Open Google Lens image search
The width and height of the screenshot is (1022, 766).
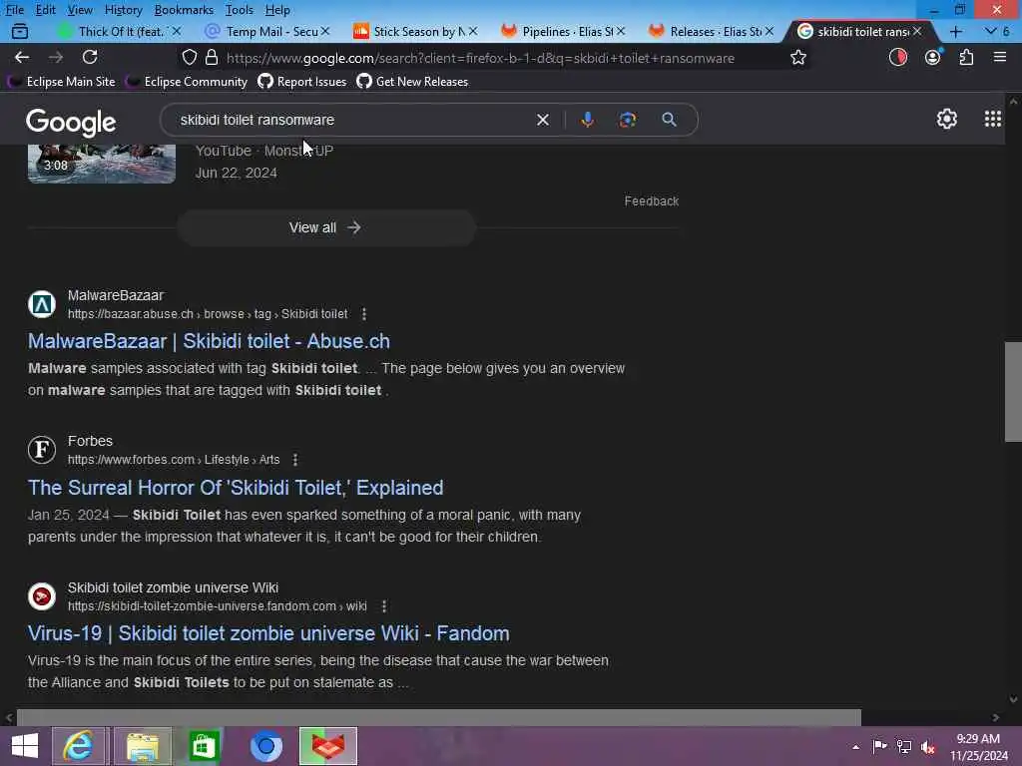(628, 120)
